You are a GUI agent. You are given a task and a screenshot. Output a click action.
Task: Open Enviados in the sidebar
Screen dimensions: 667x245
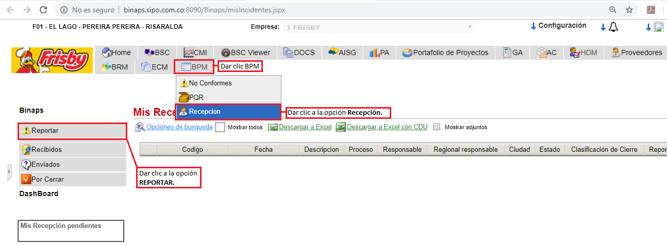(72, 164)
